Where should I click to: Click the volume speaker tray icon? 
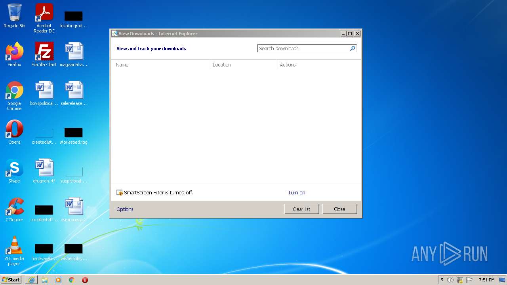click(x=450, y=280)
